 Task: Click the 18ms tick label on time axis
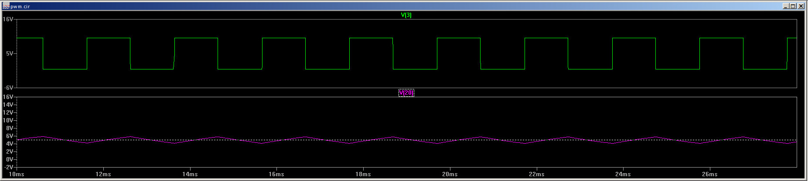(363, 174)
